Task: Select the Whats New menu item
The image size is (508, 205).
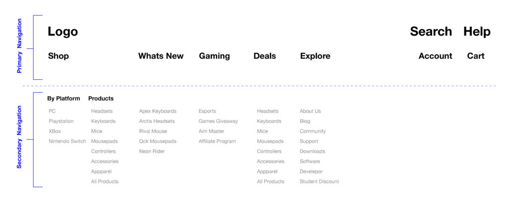Action: click(x=161, y=56)
